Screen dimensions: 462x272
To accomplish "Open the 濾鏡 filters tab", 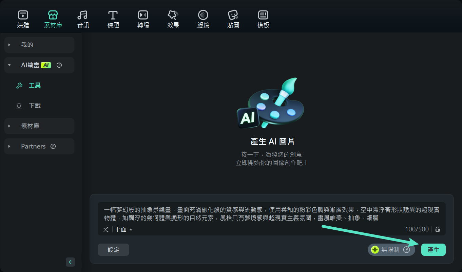I will [x=203, y=19].
